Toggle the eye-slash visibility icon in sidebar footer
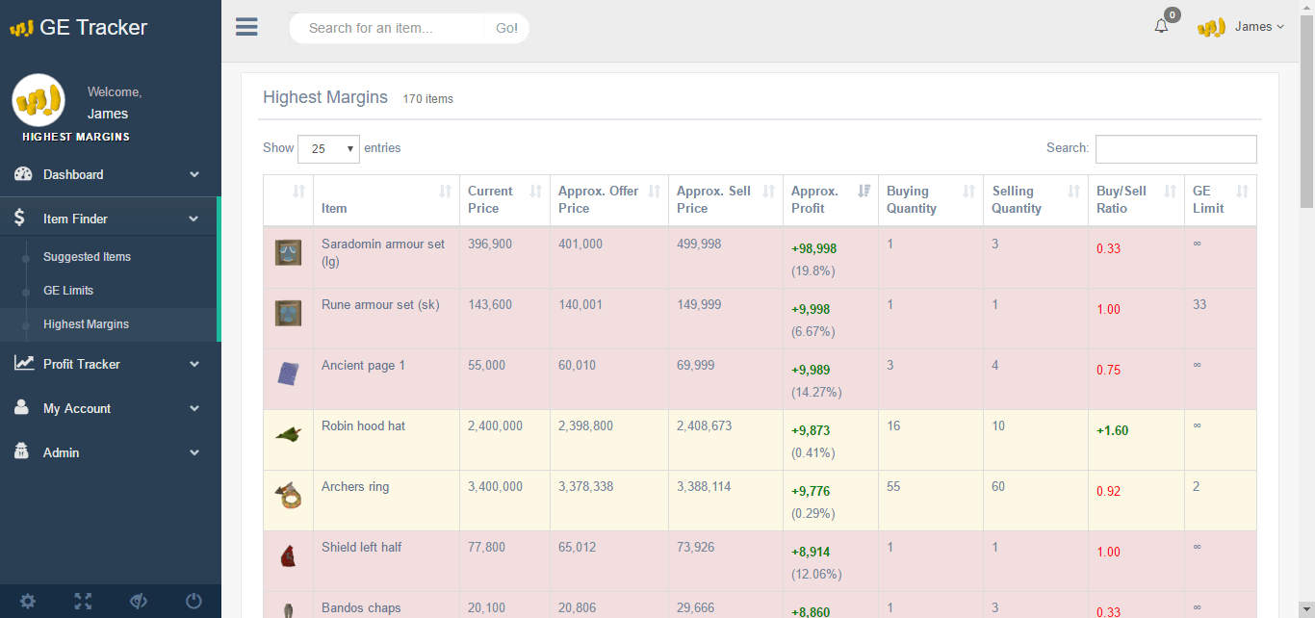Viewport: 1315px width, 618px height. point(139,601)
